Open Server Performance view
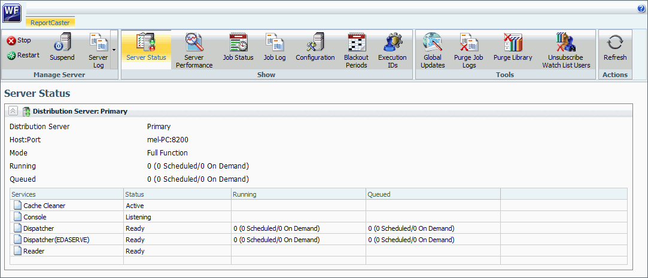This screenshot has width=648, height=278. point(194,50)
